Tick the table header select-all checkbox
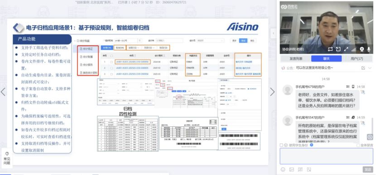The image size is (376, 175). point(111,56)
